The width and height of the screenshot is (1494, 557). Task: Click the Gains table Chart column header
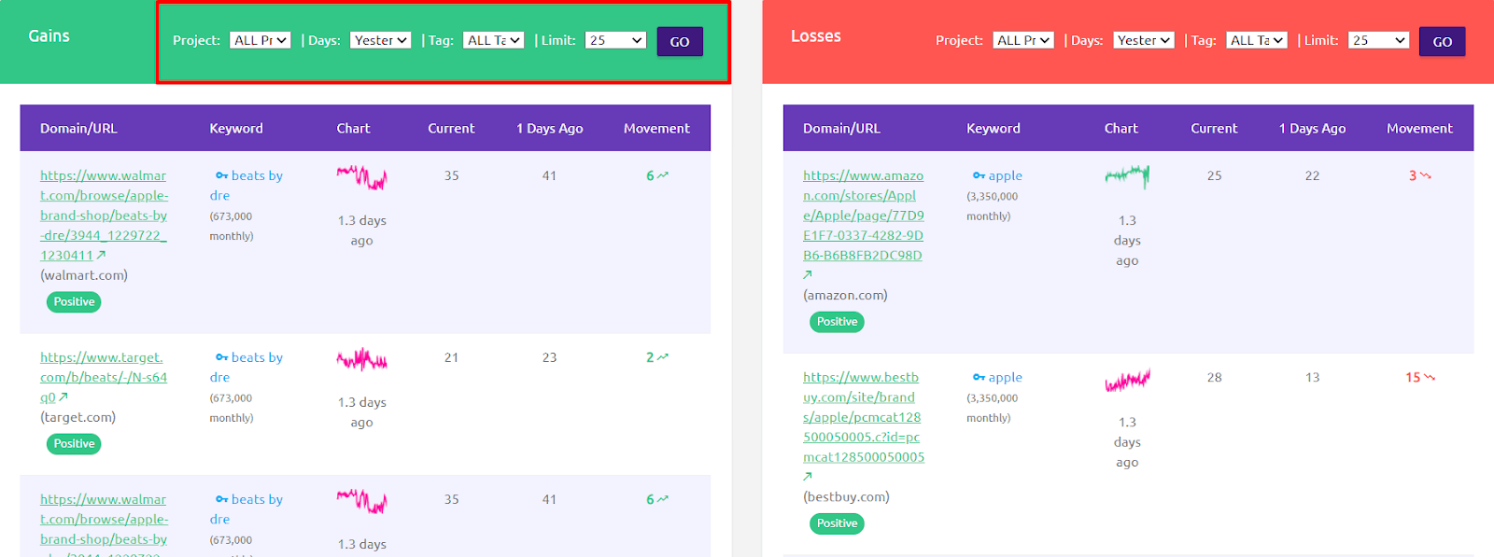(x=353, y=128)
